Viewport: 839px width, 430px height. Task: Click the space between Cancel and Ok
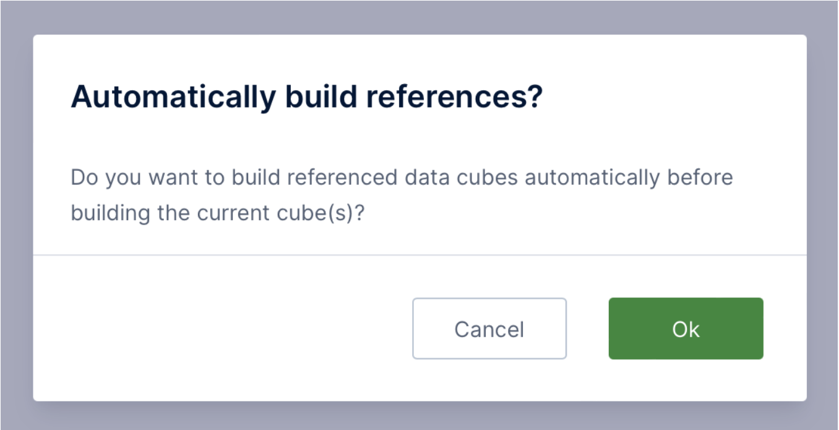point(588,329)
